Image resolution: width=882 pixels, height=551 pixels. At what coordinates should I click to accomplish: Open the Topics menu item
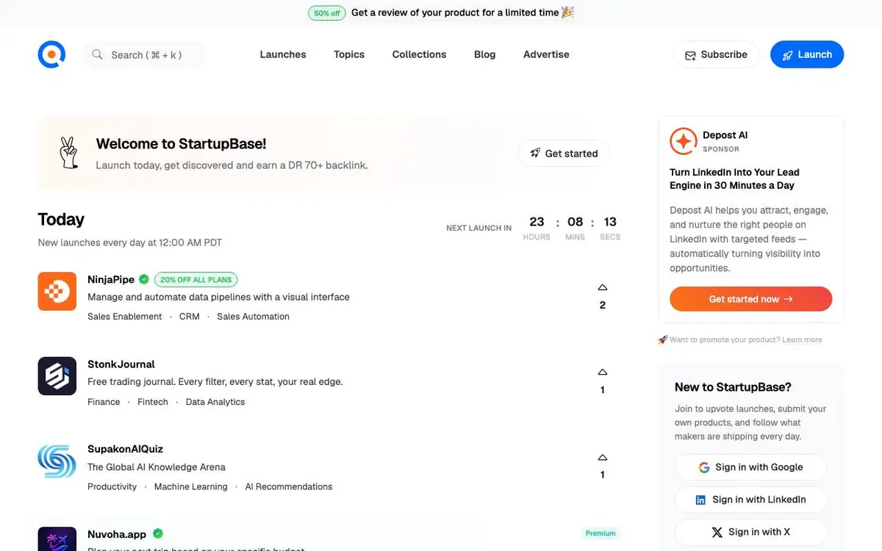tap(349, 54)
